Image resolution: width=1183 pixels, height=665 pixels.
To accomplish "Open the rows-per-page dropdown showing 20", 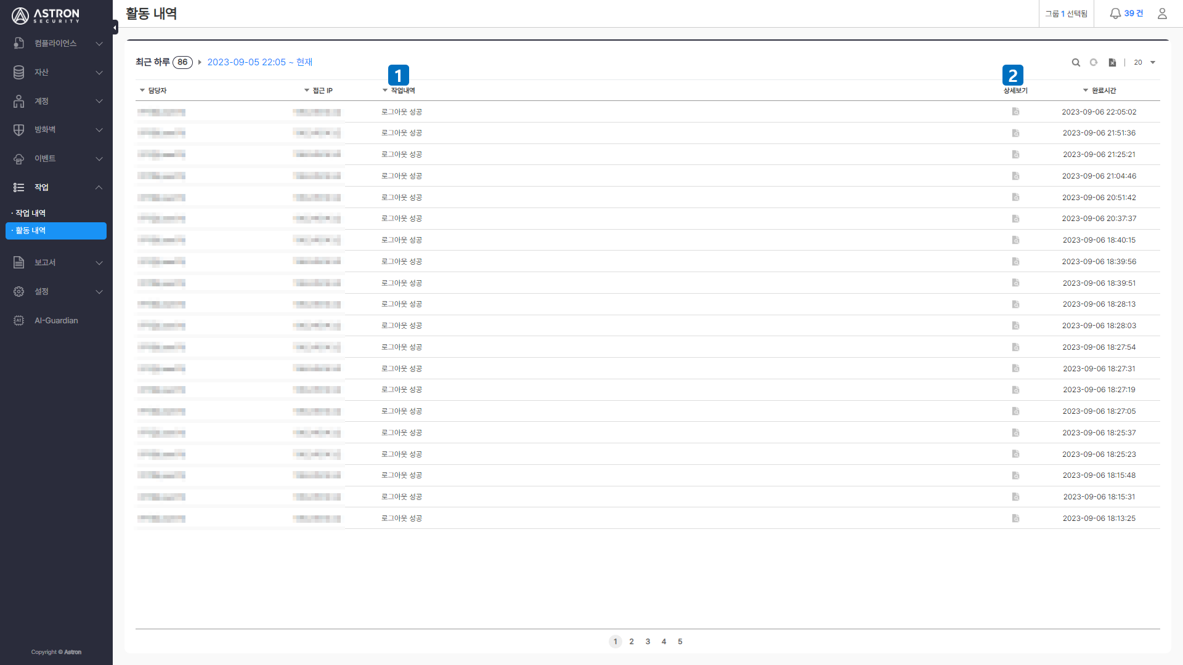I will pos(1145,62).
